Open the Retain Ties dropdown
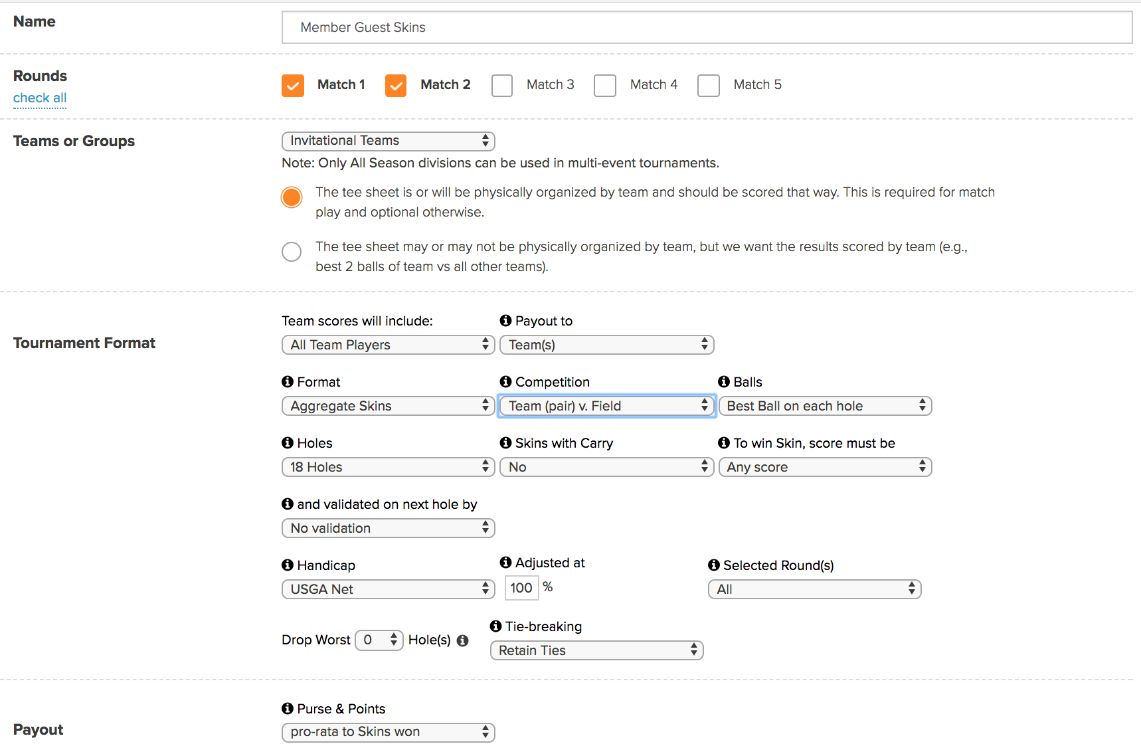Screen dimensions: 1141x748 pyautogui.click(x=597, y=650)
